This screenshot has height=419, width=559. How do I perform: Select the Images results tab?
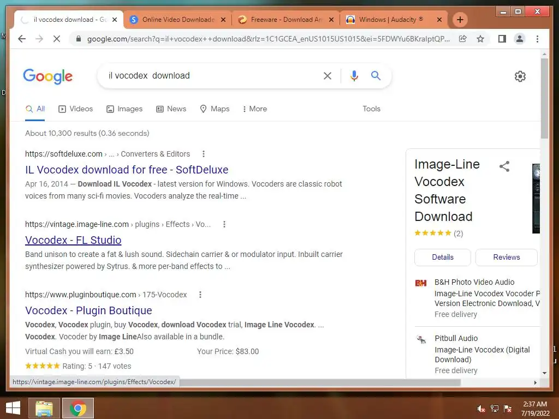tap(124, 109)
